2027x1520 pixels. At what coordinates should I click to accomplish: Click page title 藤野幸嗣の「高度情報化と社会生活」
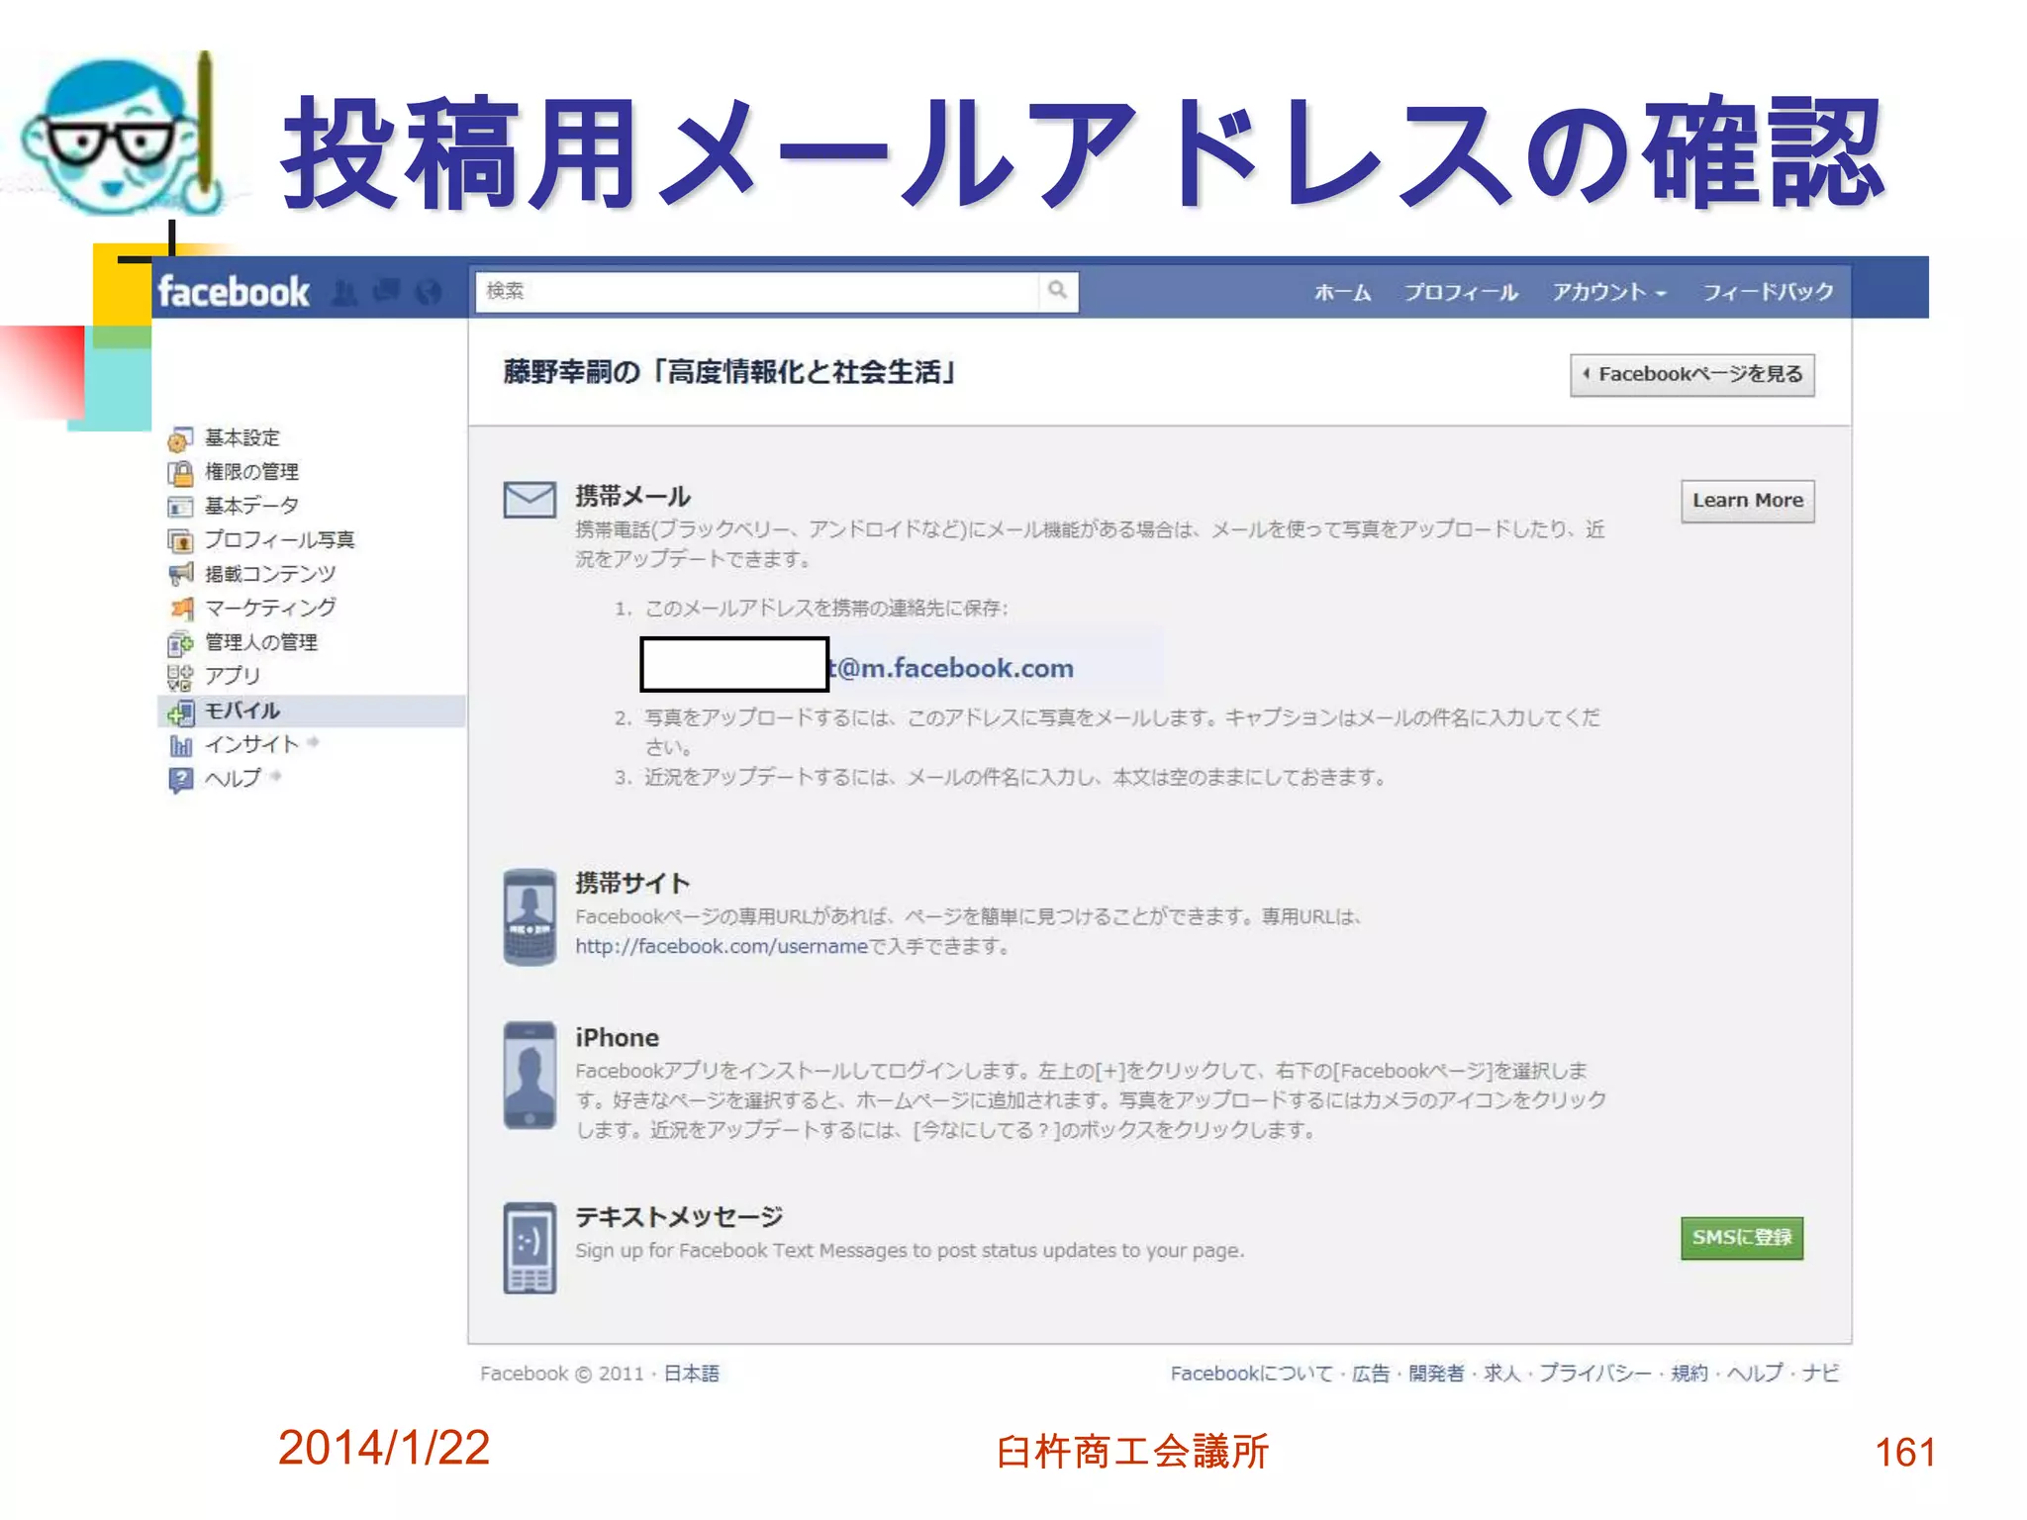point(730,373)
